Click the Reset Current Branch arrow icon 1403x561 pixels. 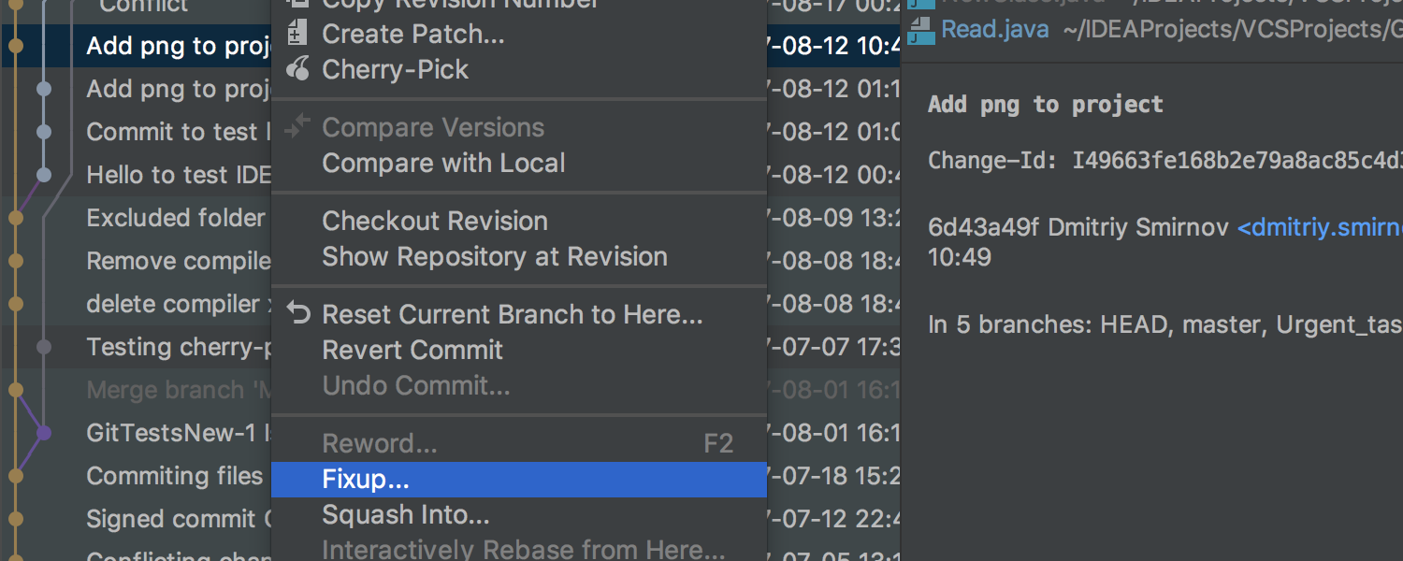pos(298,314)
